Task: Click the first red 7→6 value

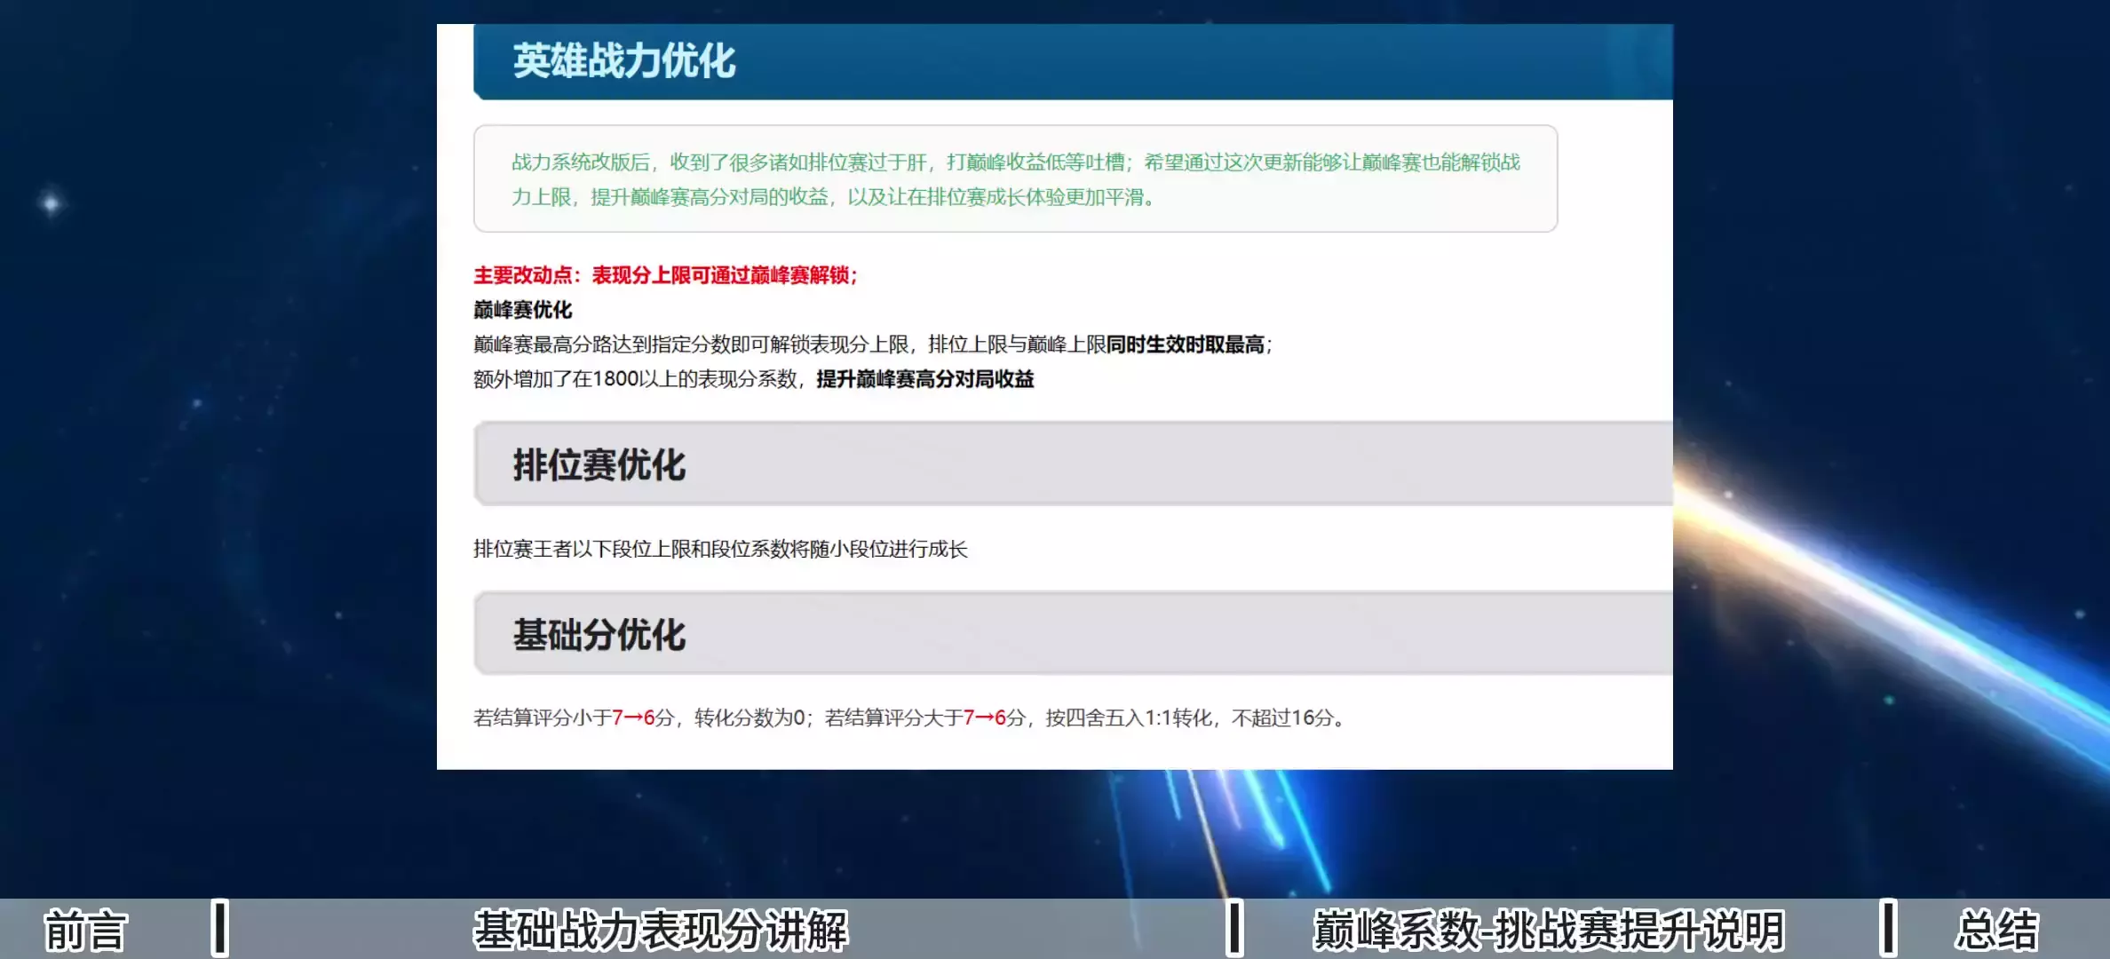Action: click(632, 717)
